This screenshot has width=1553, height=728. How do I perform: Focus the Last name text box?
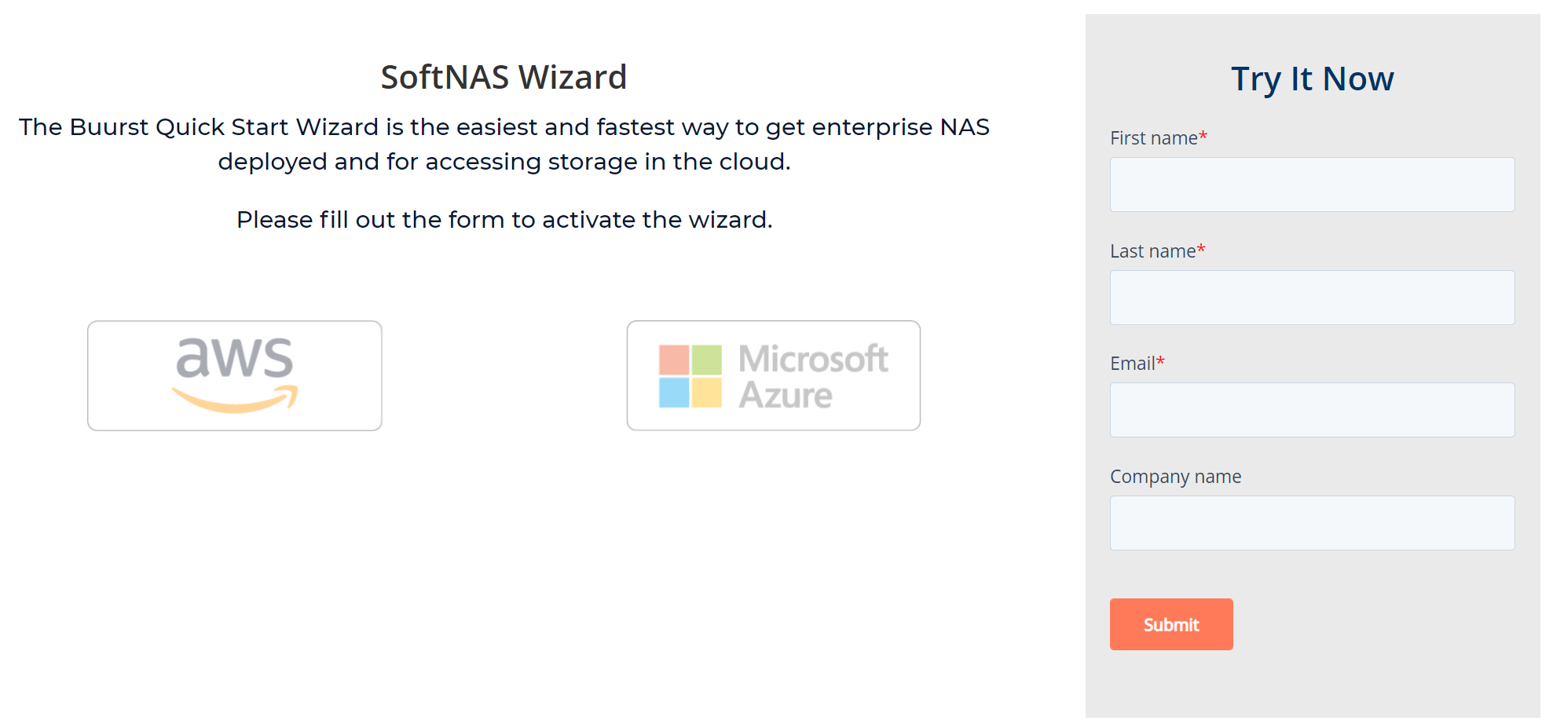(1311, 298)
